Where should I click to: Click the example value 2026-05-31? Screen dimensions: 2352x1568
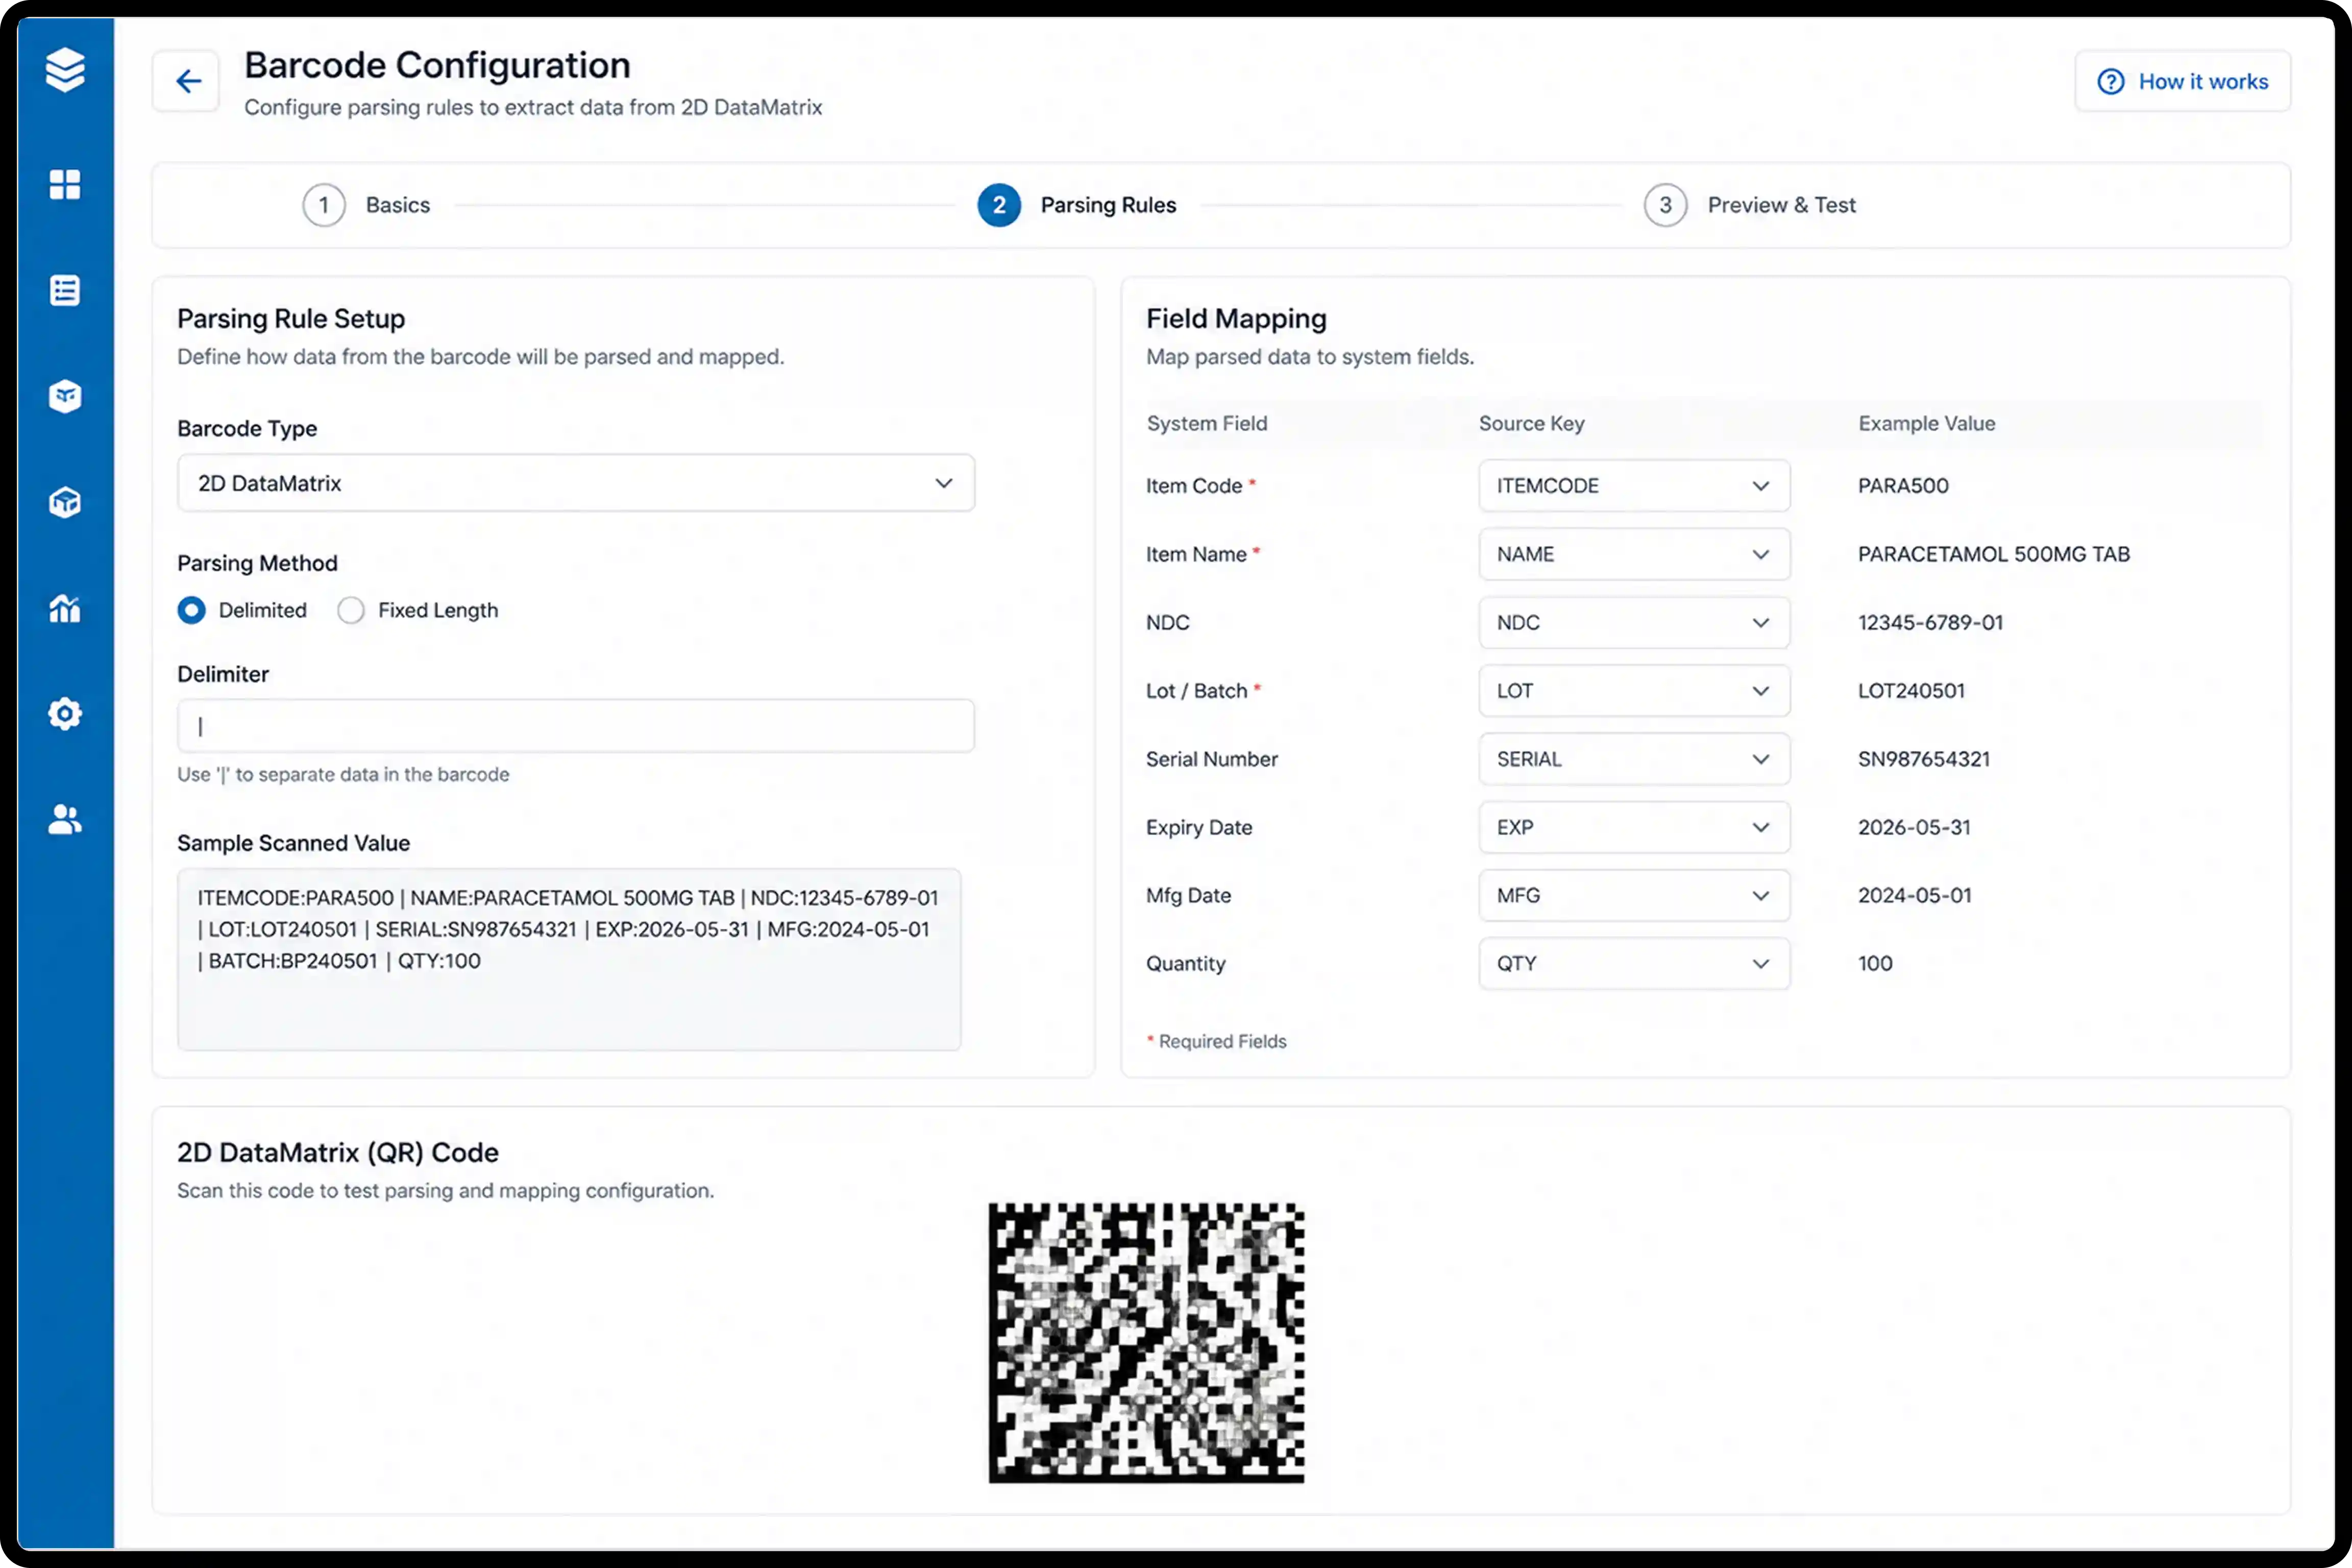(1914, 827)
